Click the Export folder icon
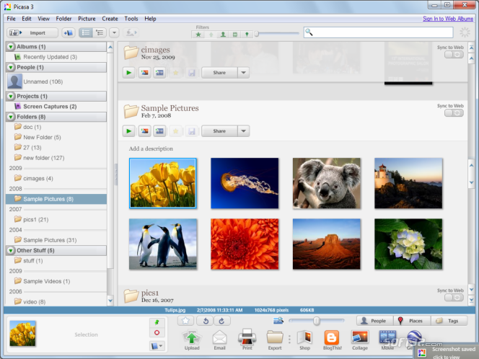Image resolution: width=479 pixels, height=359 pixels. tap(275, 337)
